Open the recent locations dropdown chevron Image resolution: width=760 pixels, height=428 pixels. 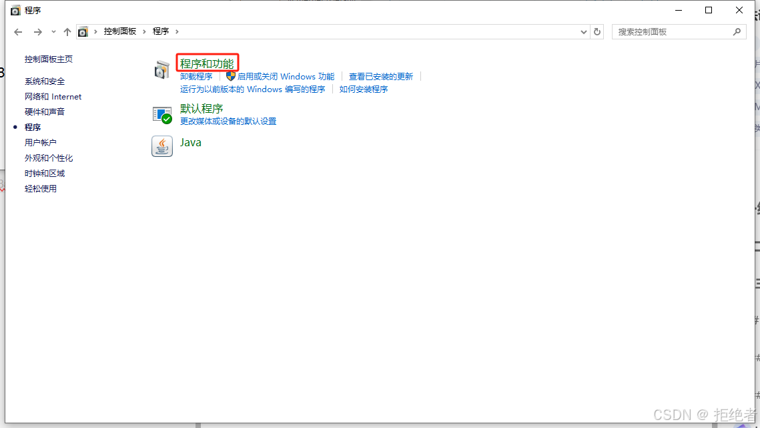click(x=53, y=31)
